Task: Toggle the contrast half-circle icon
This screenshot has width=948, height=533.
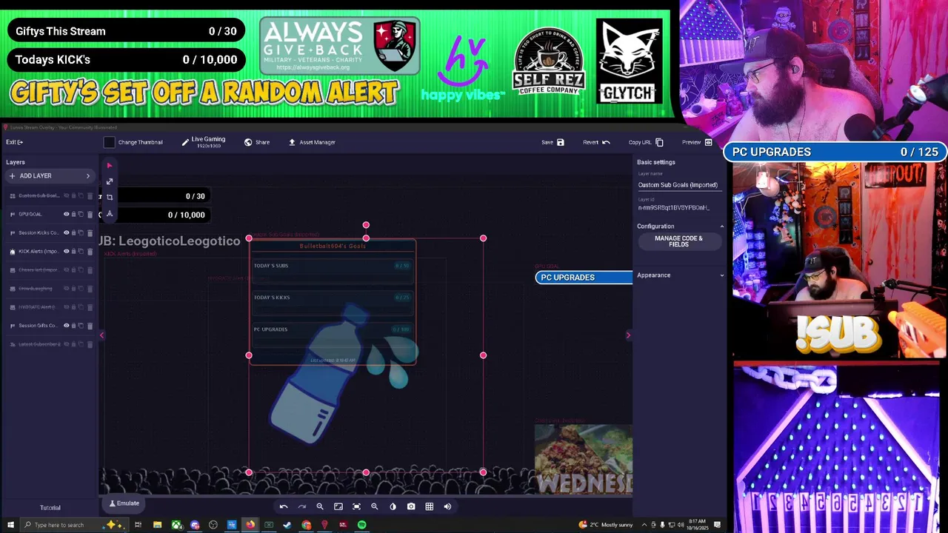Action: pyautogui.click(x=393, y=506)
